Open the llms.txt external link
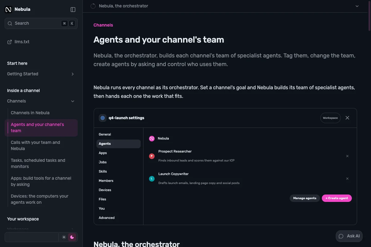This screenshot has height=247, width=371. pyautogui.click(x=18, y=42)
